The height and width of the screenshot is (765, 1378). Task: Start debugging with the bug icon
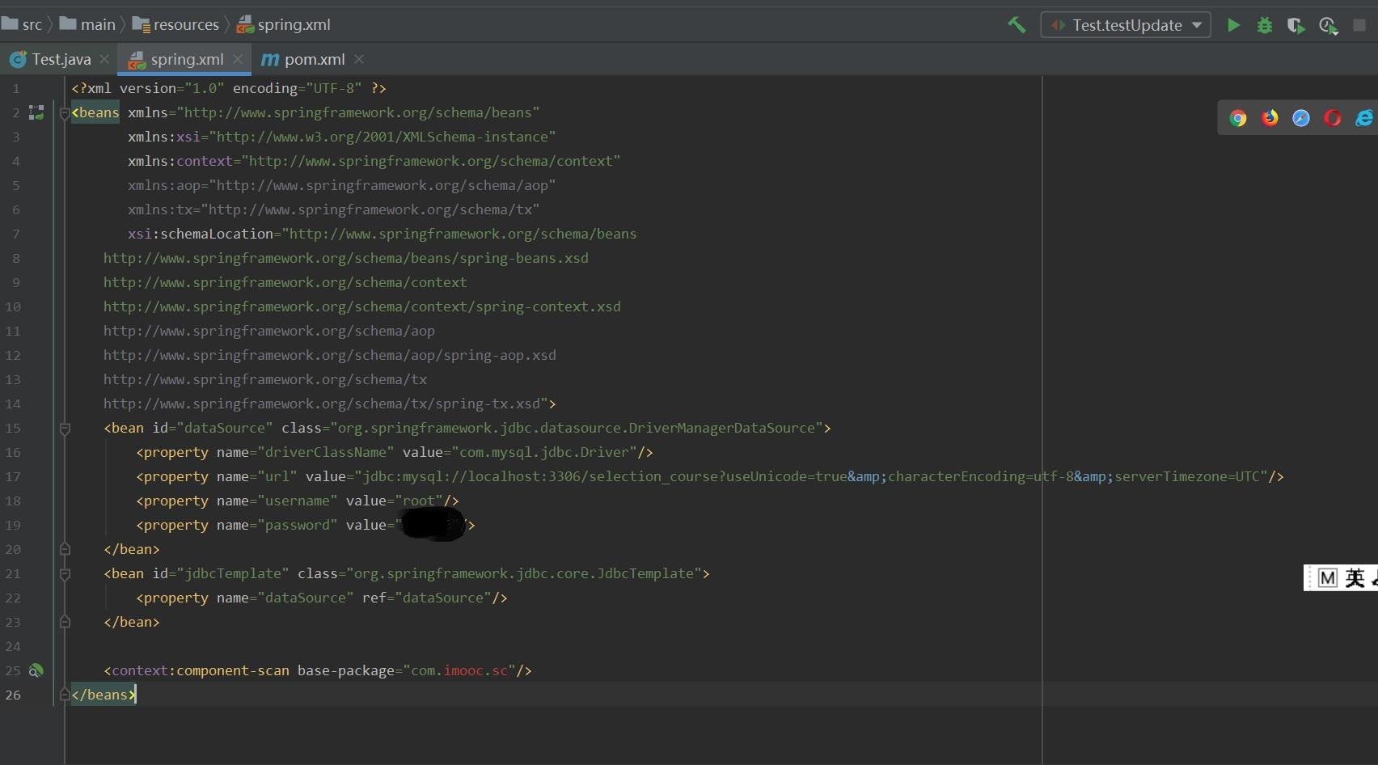(x=1265, y=25)
